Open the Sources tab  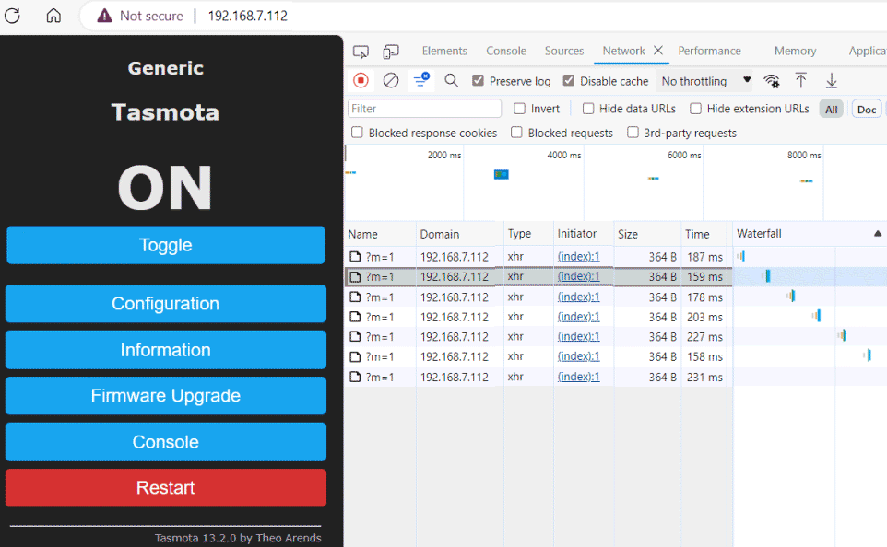(564, 51)
